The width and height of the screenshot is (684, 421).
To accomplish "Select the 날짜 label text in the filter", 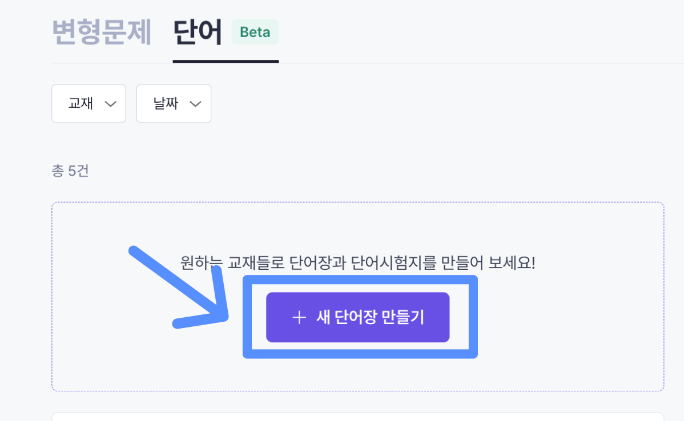I will pos(166,103).
